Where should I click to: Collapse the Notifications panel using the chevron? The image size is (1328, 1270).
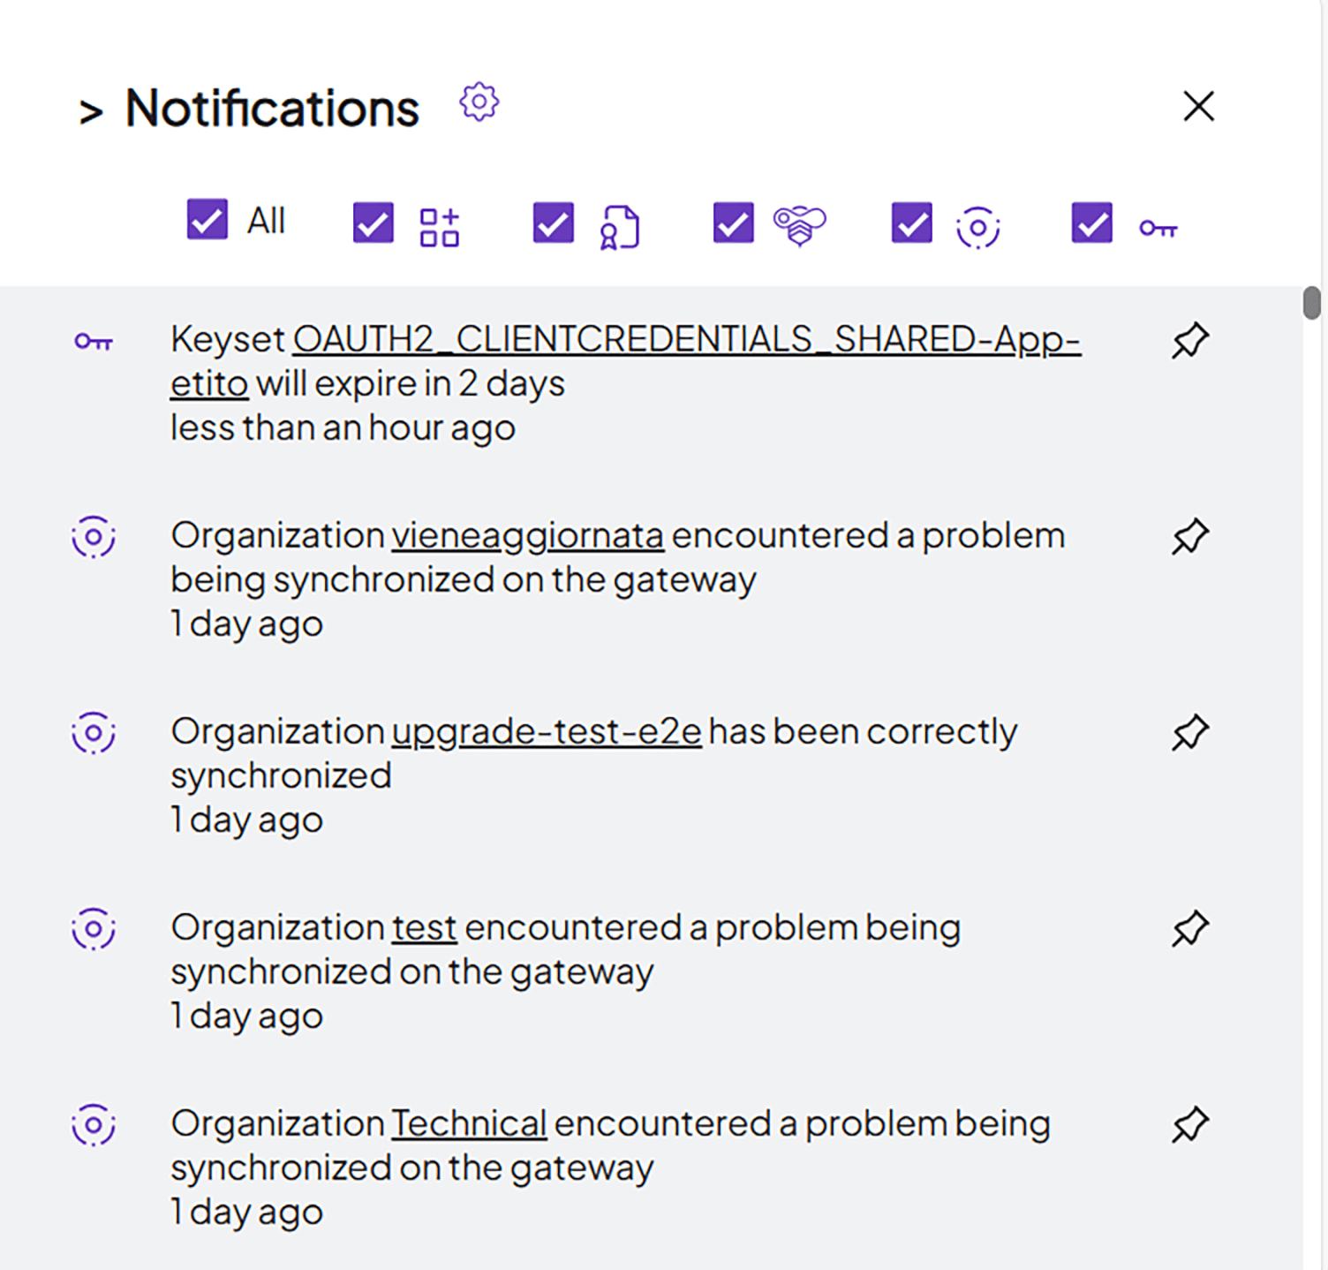pyautogui.click(x=94, y=108)
